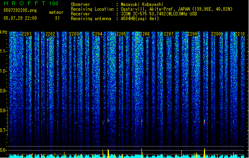Click the 2207 time marker
This screenshot has width=249, height=158.
click(x=169, y=34)
